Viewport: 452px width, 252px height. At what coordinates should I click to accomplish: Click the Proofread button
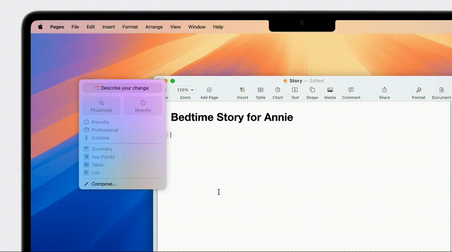(101, 106)
